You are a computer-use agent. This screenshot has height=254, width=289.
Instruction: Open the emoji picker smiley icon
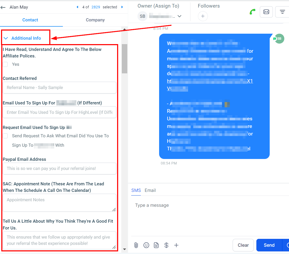point(146,245)
